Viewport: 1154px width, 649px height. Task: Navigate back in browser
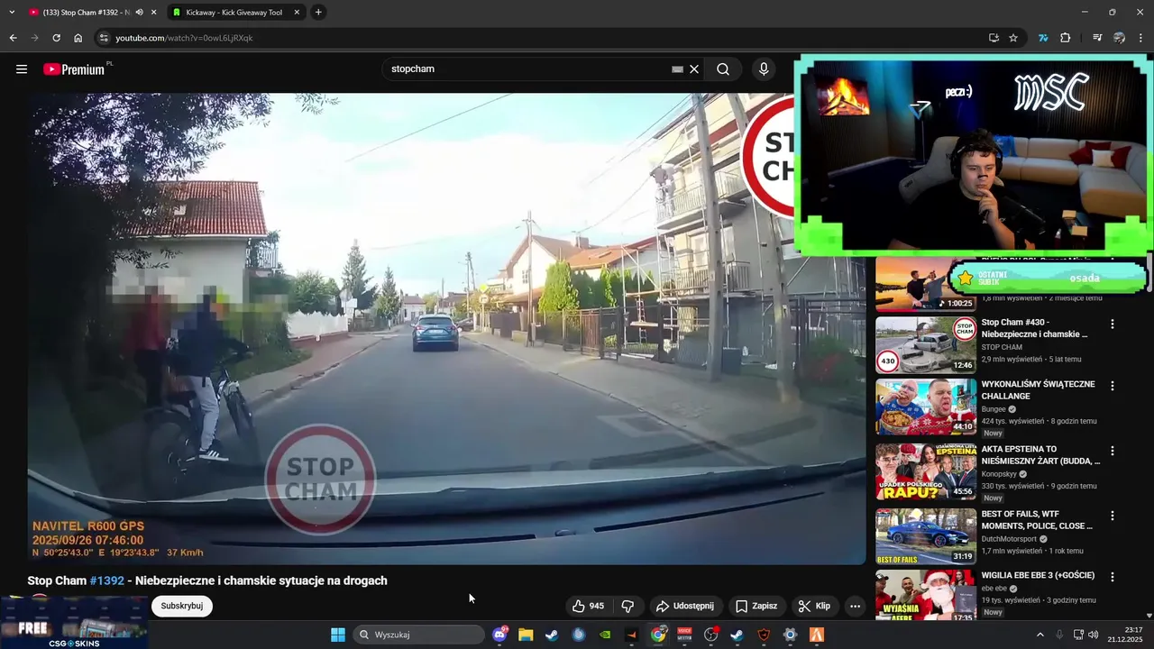point(13,38)
